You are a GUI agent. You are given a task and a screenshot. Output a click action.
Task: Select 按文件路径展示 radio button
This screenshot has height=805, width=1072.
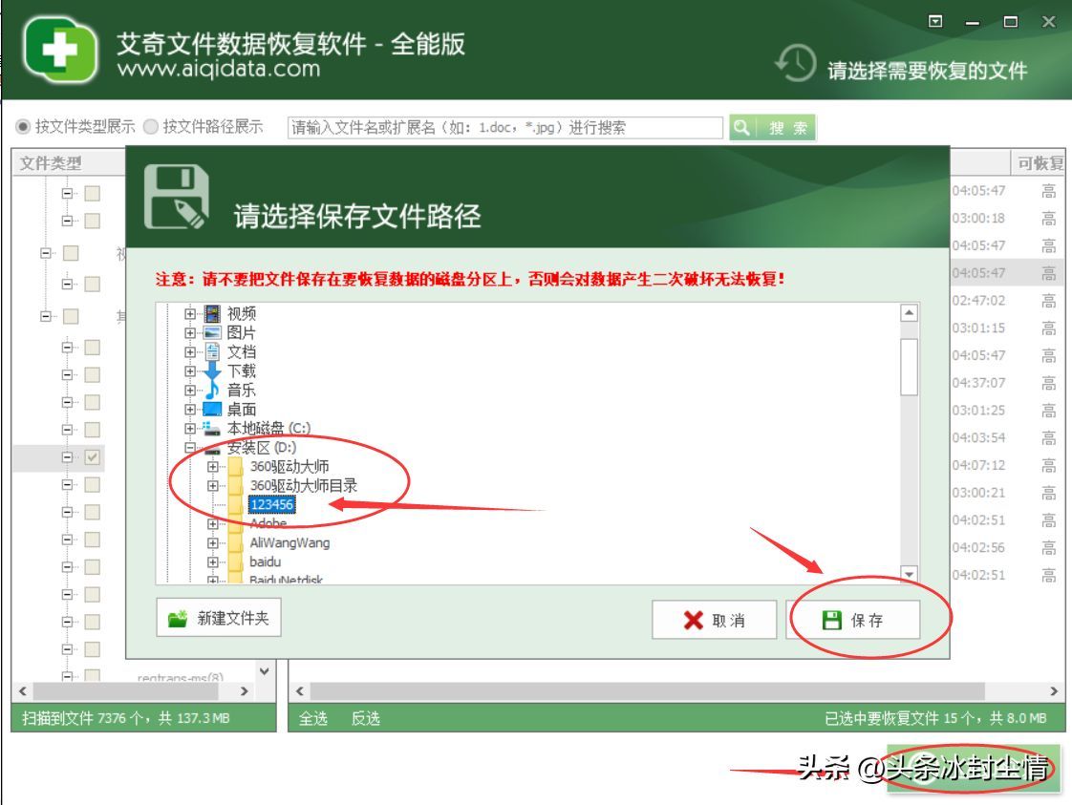point(151,126)
